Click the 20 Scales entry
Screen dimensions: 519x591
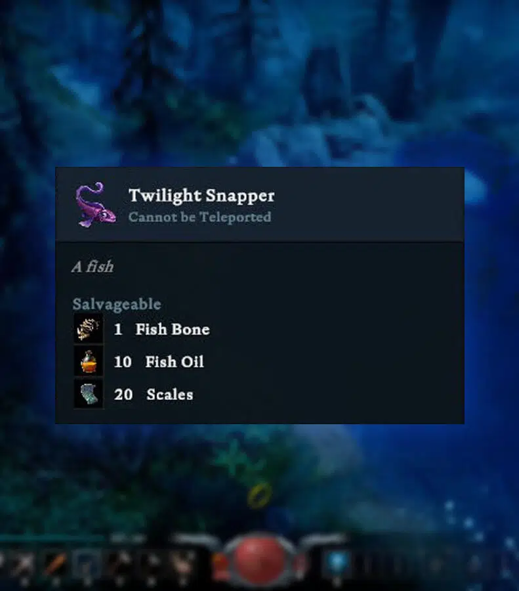click(154, 395)
